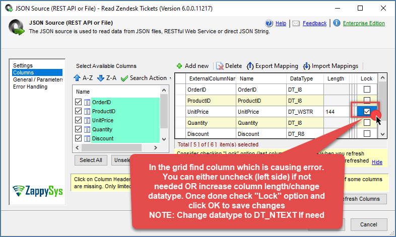396x237 pixels.
Task: Uncheck the Quantity column checkbox
Action: coord(78,129)
